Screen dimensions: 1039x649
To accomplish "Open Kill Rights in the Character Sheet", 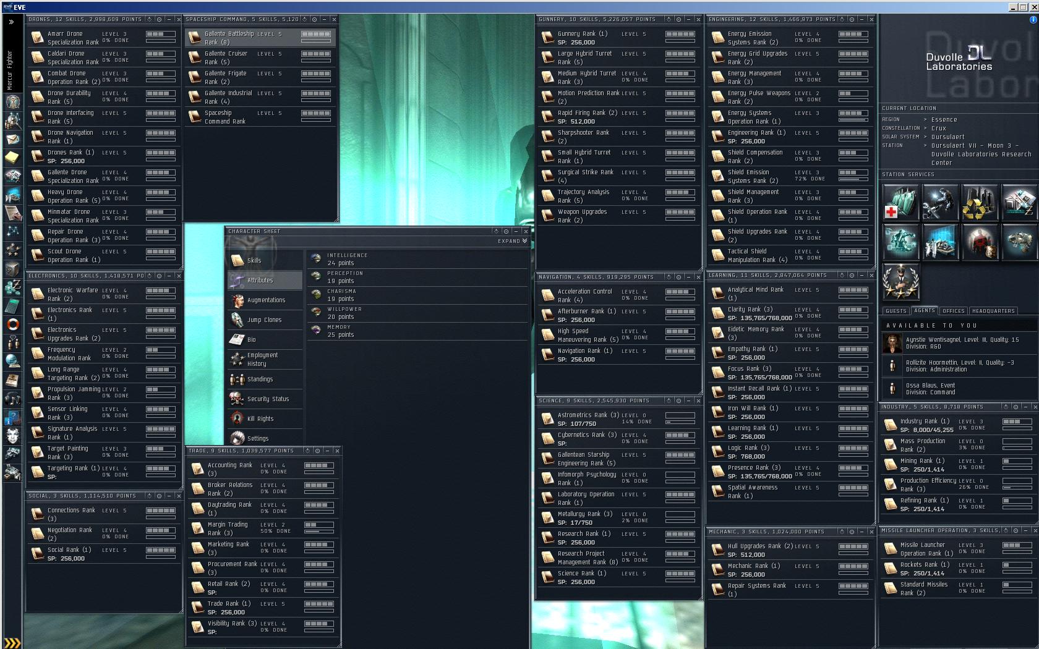I will click(265, 418).
